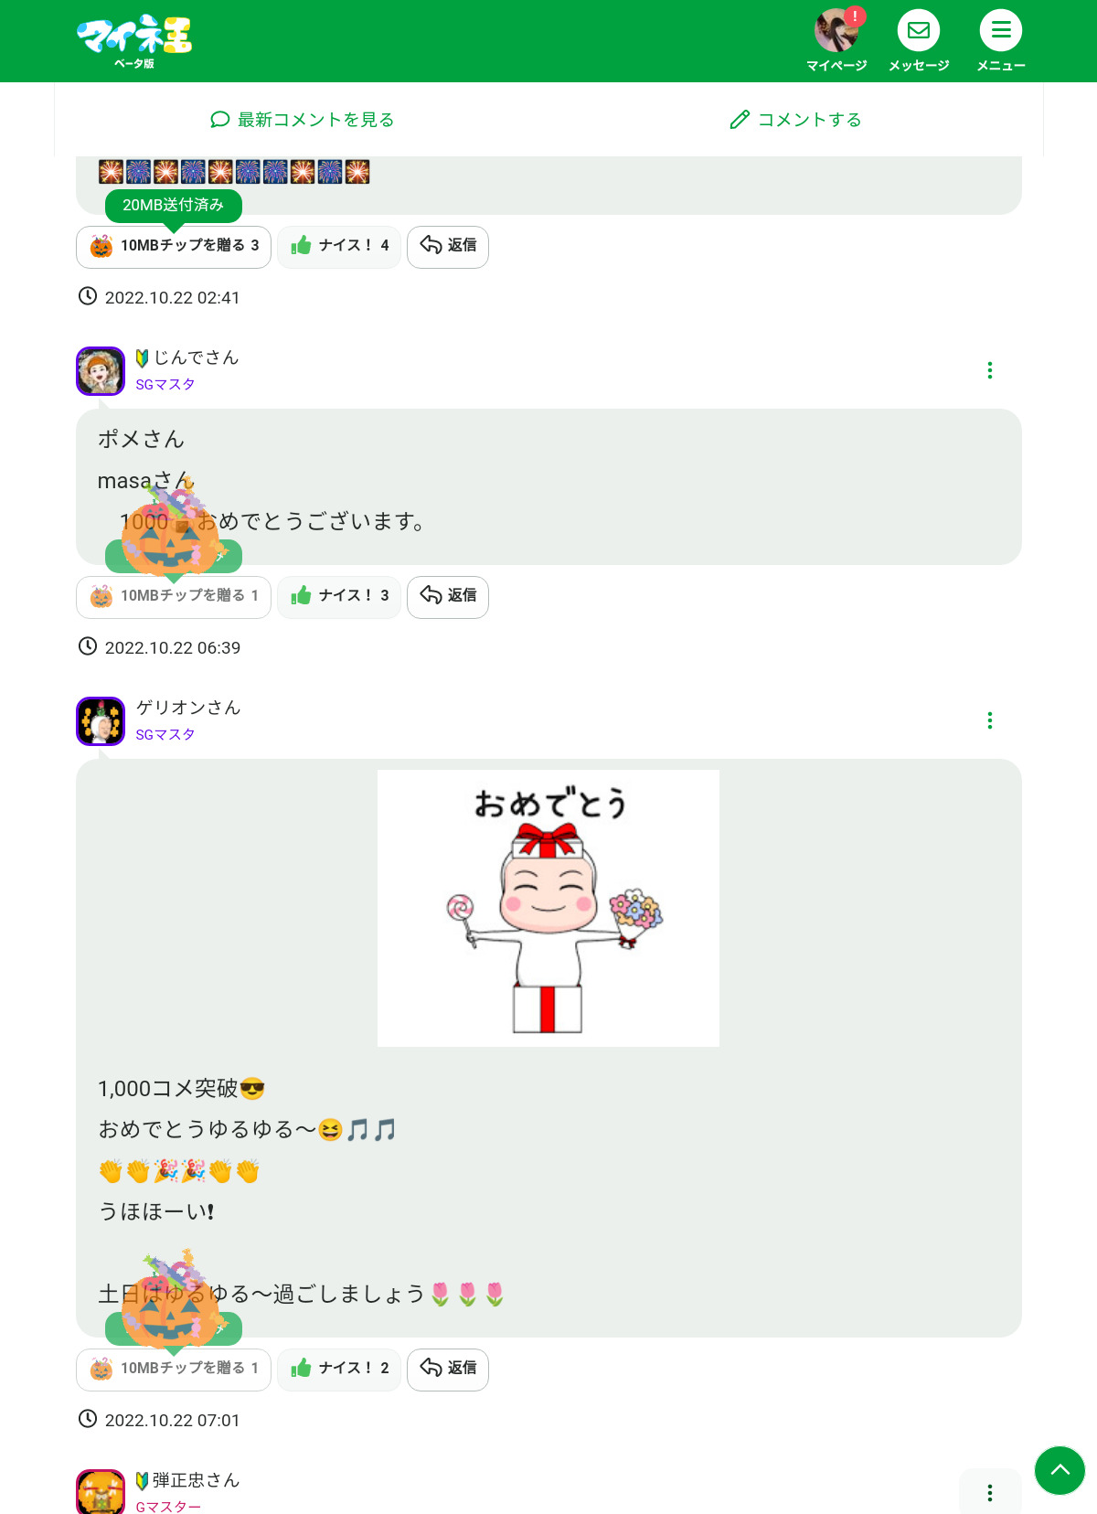
Task: Click the 弾正忠さん username link
Action: point(196,1480)
